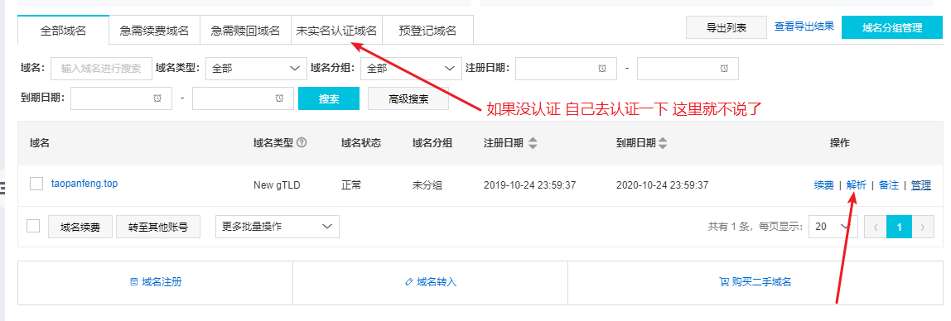This screenshot has width=951, height=321.
Task: Expand 更多批量操作 dropdown
Action: (x=278, y=227)
